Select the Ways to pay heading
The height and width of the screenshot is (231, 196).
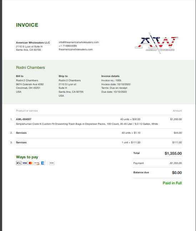27,157
